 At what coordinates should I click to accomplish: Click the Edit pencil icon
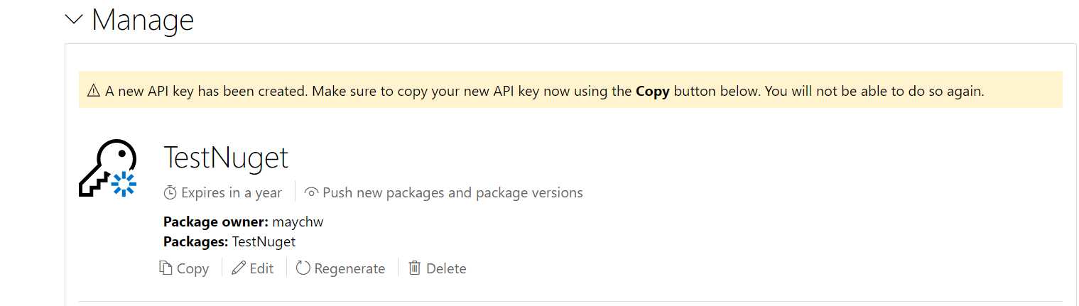click(x=239, y=268)
